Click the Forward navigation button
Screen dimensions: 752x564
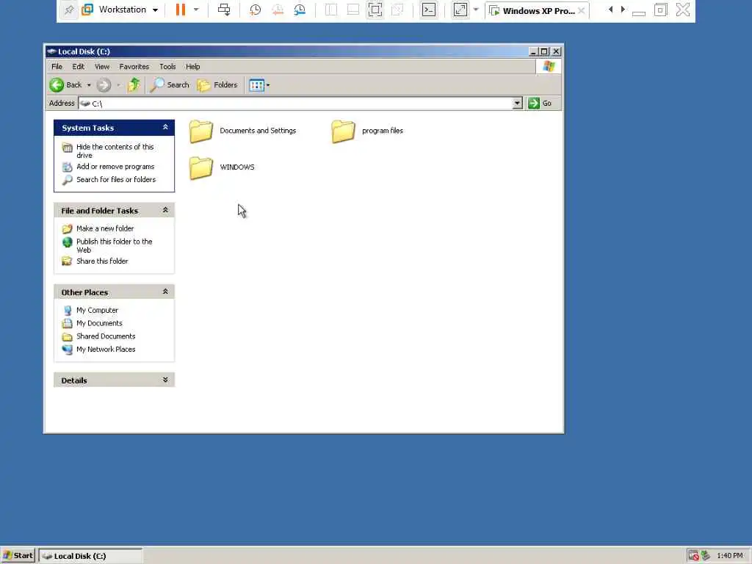pyautogui.click(x=104, y=85)
